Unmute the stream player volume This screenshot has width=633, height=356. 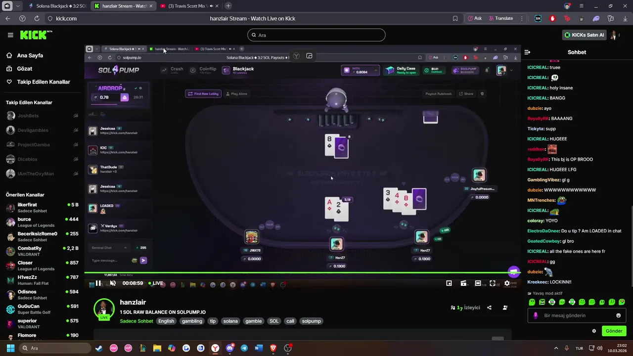(x=113, y=283)
